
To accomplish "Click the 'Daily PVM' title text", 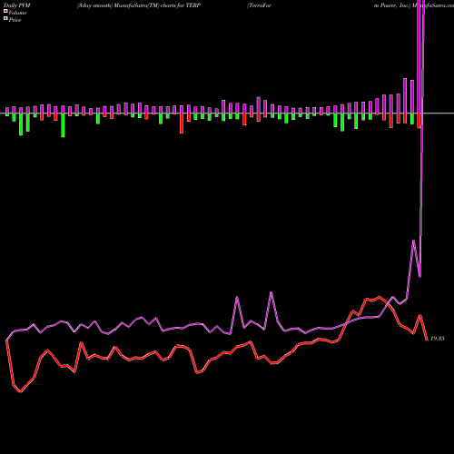I will pos(17,5).
